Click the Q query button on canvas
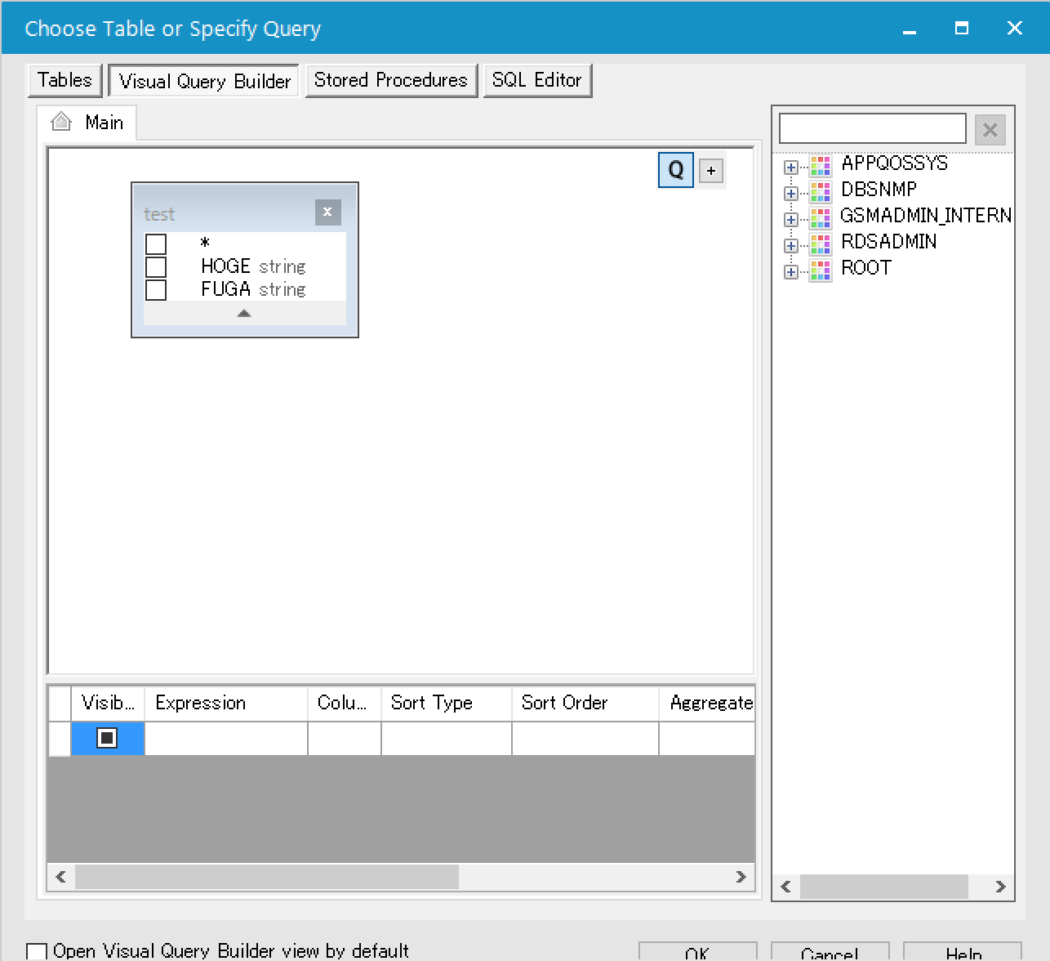This screenshot has width=1050, height=961. pyautogui.click(x=675, y=170)
